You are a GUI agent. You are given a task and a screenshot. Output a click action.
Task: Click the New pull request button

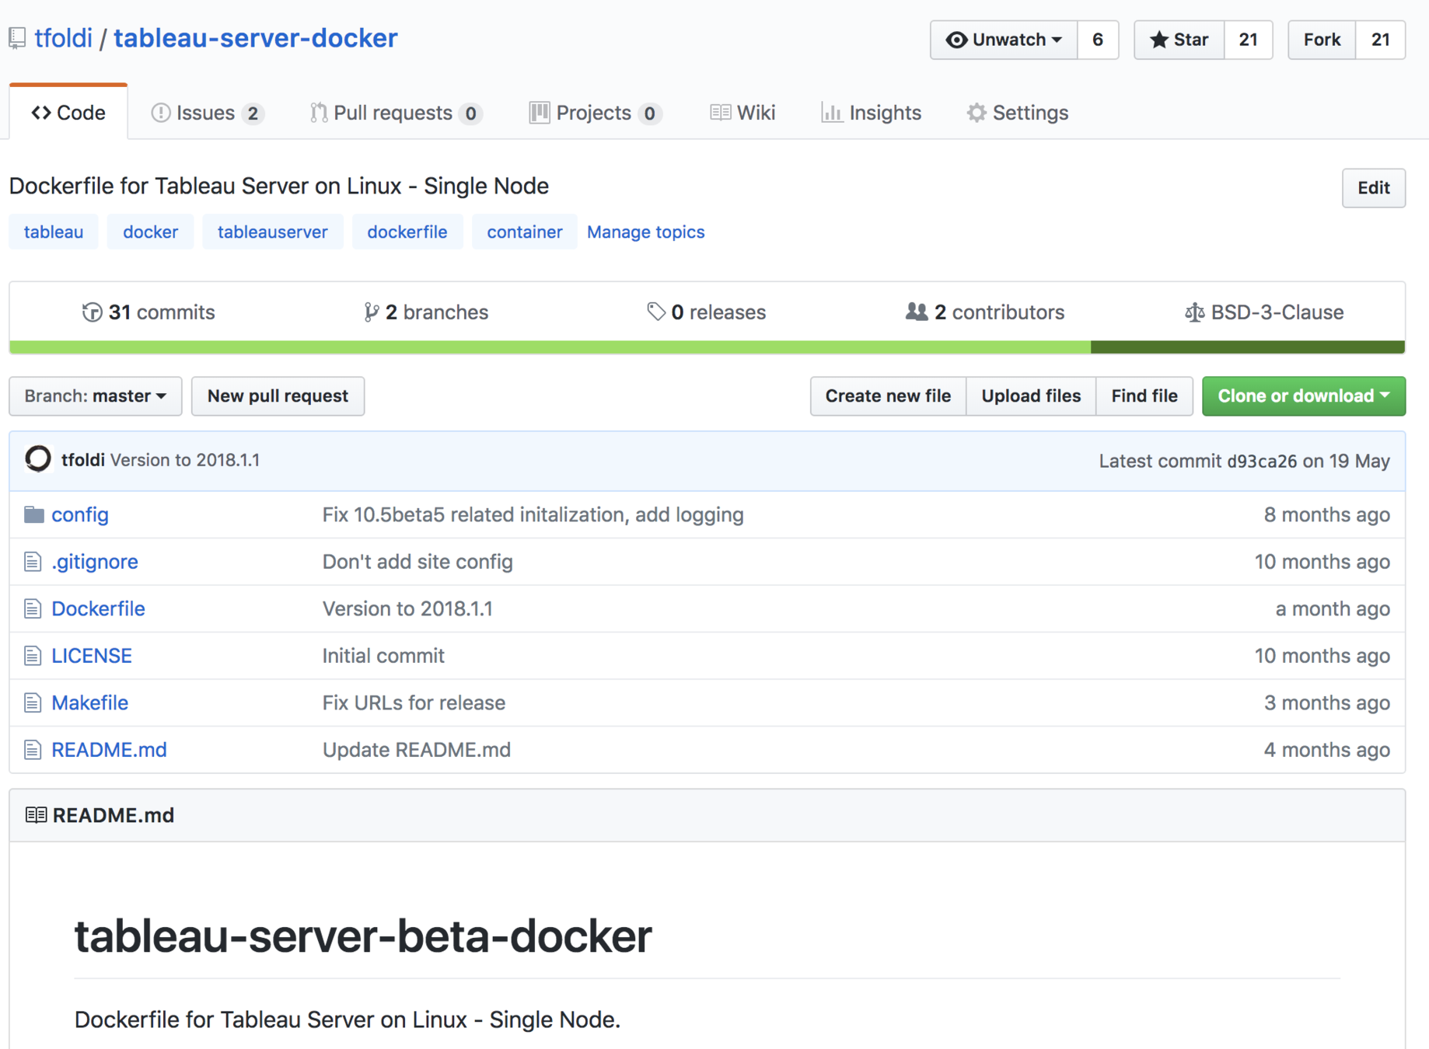tap(278, 396)
